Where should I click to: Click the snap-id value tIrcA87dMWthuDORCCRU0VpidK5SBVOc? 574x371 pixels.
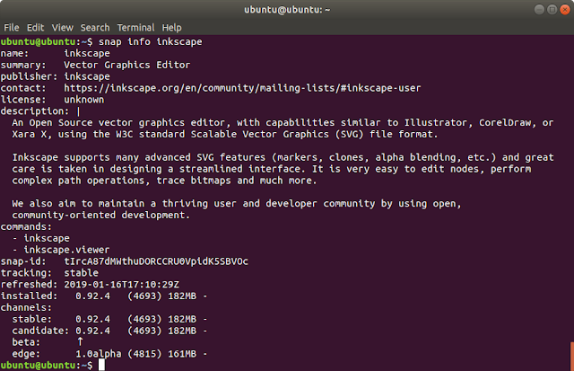click(x=156, y=261)
